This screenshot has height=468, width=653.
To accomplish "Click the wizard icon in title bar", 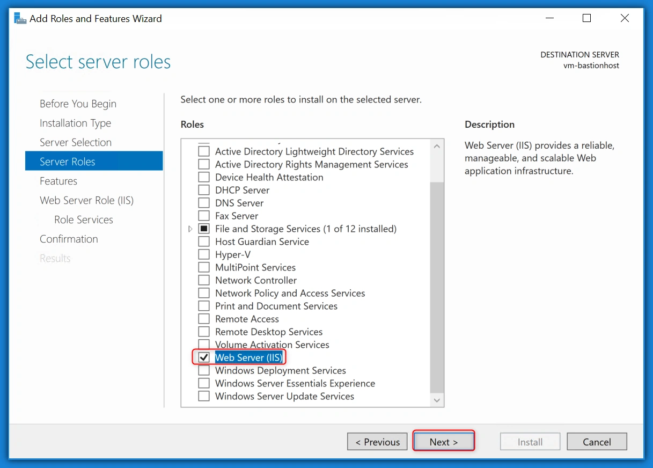I will point(20,18).
